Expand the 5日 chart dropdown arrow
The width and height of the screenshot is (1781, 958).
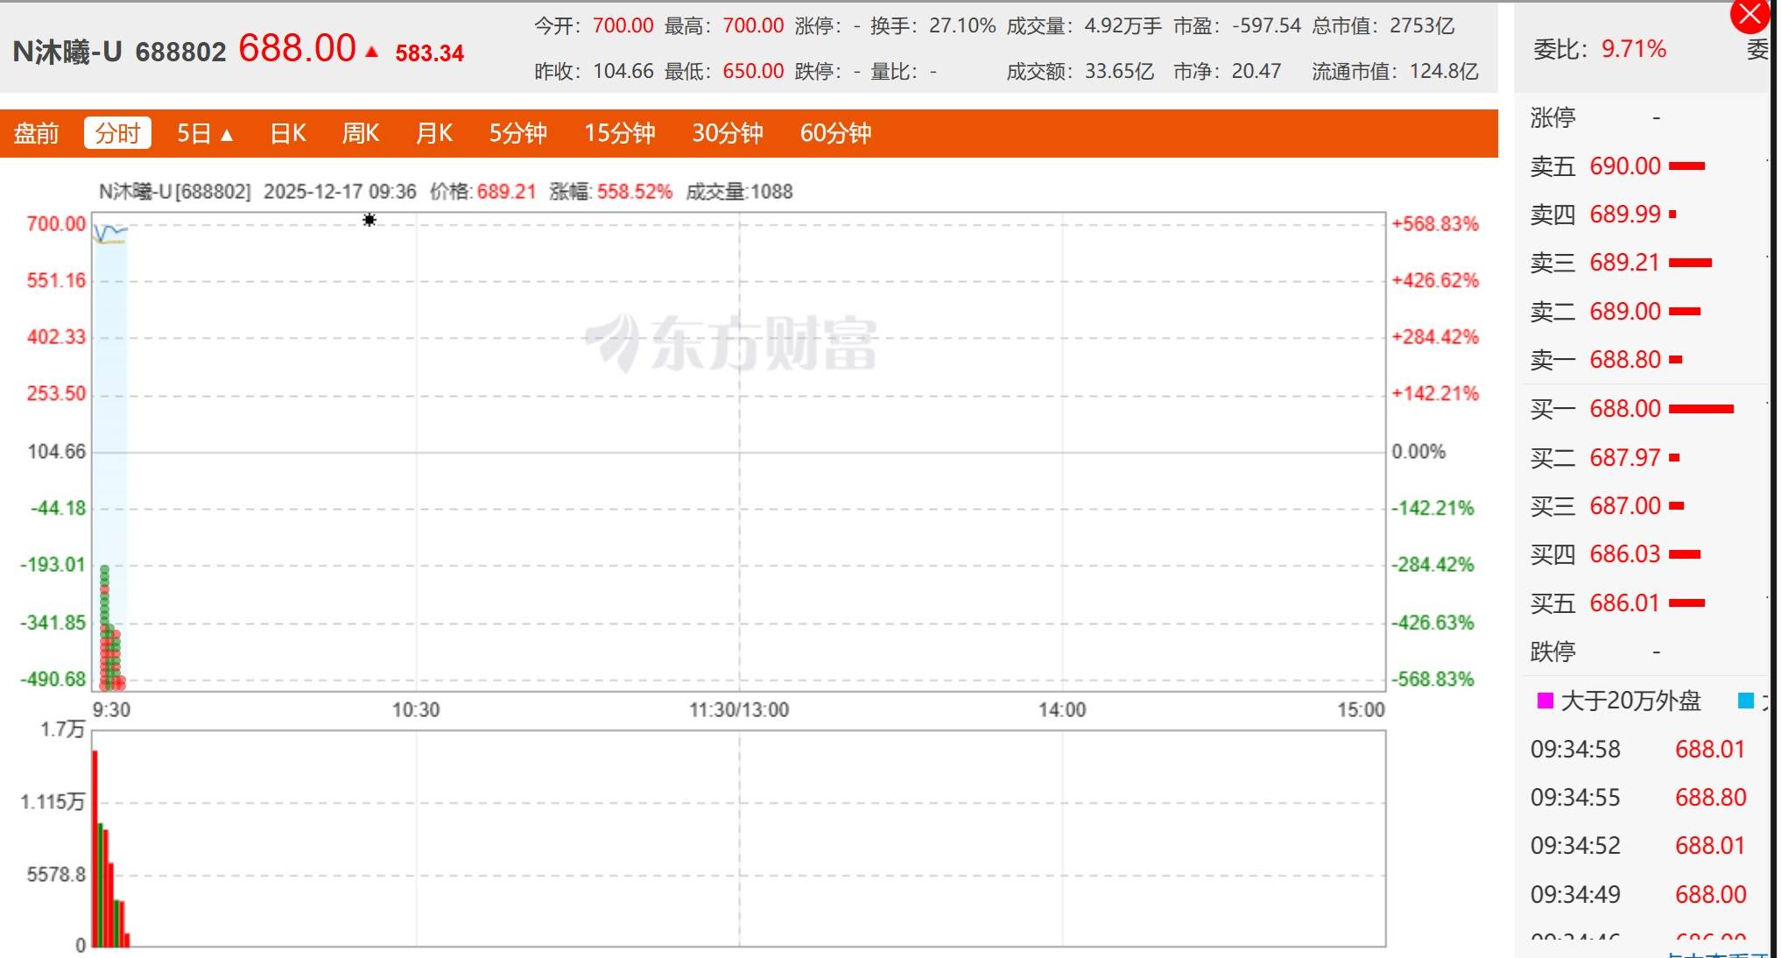point(228,135)
